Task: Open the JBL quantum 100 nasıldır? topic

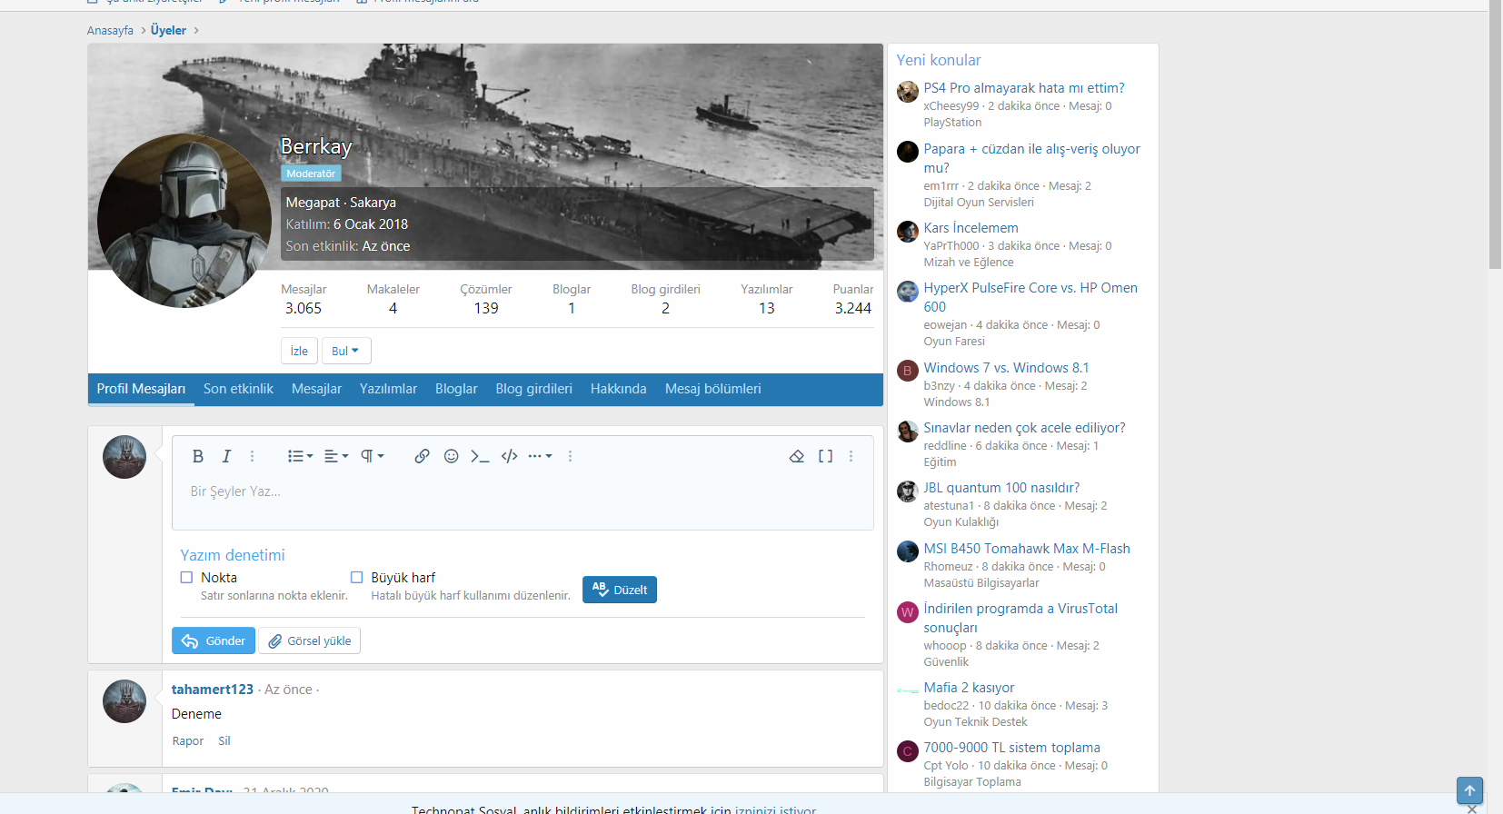Action: pyautogui.click(x=1001, y=488)
